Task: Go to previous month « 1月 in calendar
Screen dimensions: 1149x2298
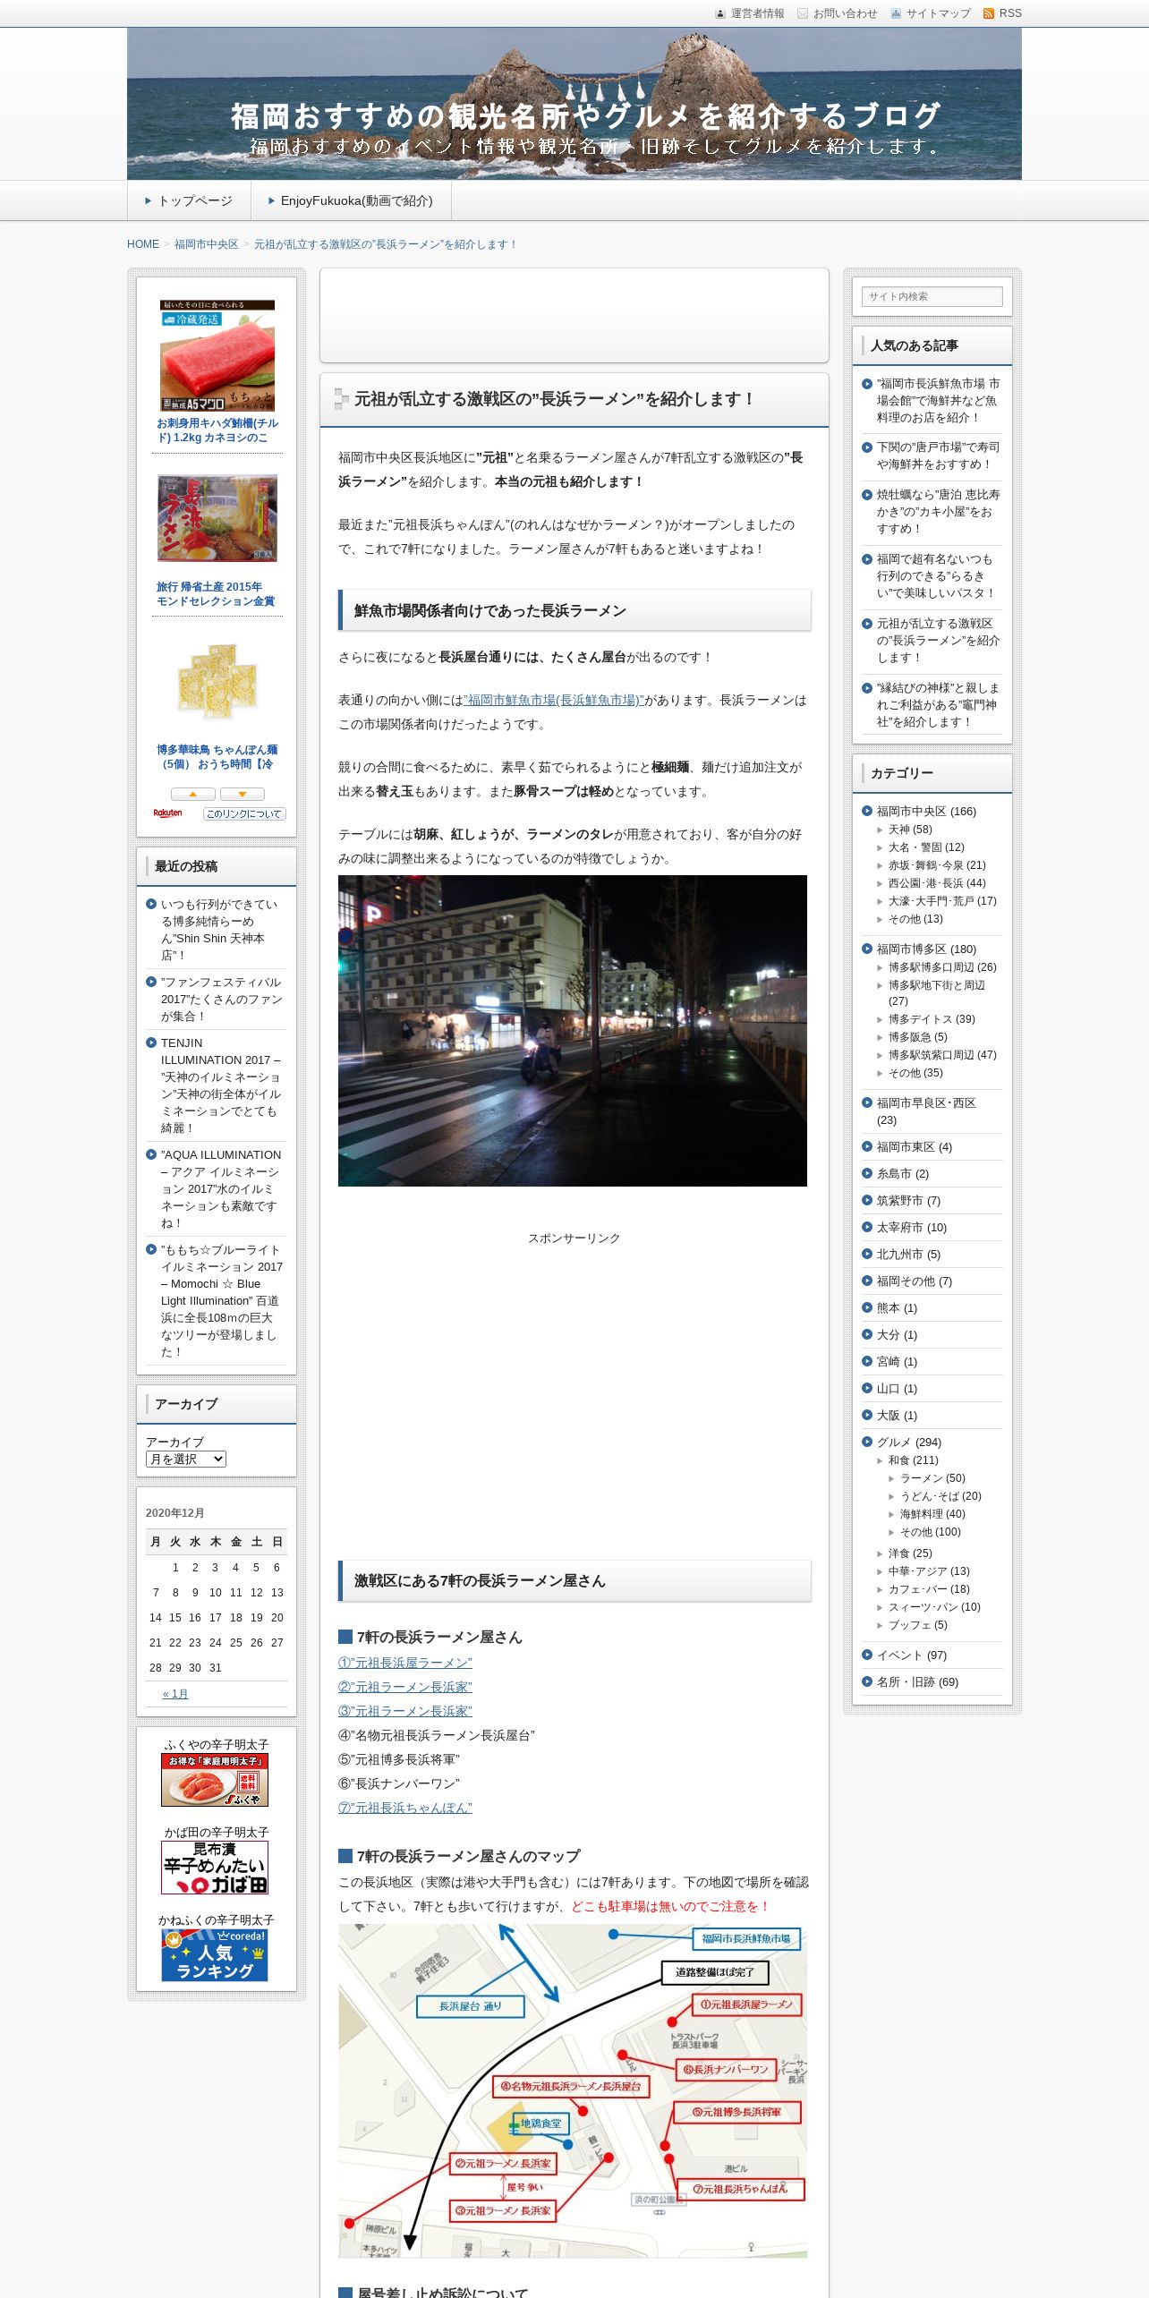Action: point(175,1694)
